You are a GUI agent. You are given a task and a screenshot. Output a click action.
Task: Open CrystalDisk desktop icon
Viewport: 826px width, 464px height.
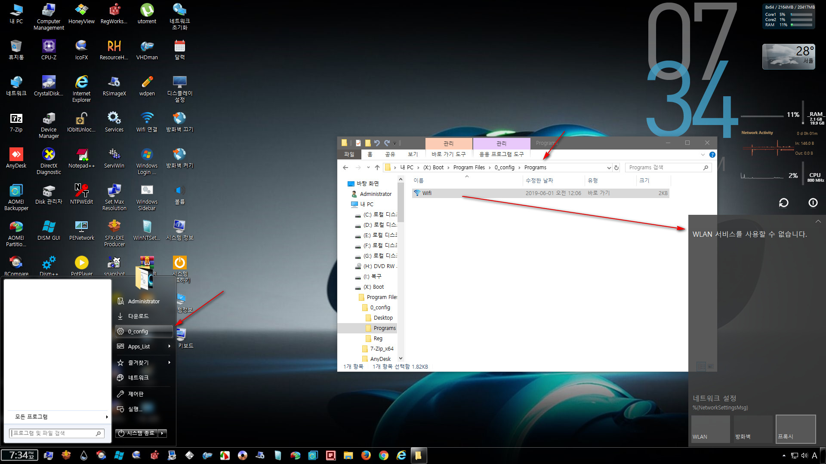(x=49, y=85)
